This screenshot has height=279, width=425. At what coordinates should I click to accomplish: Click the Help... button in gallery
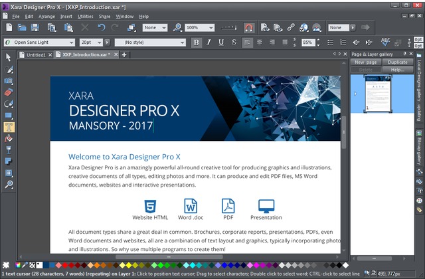point(397,70)
